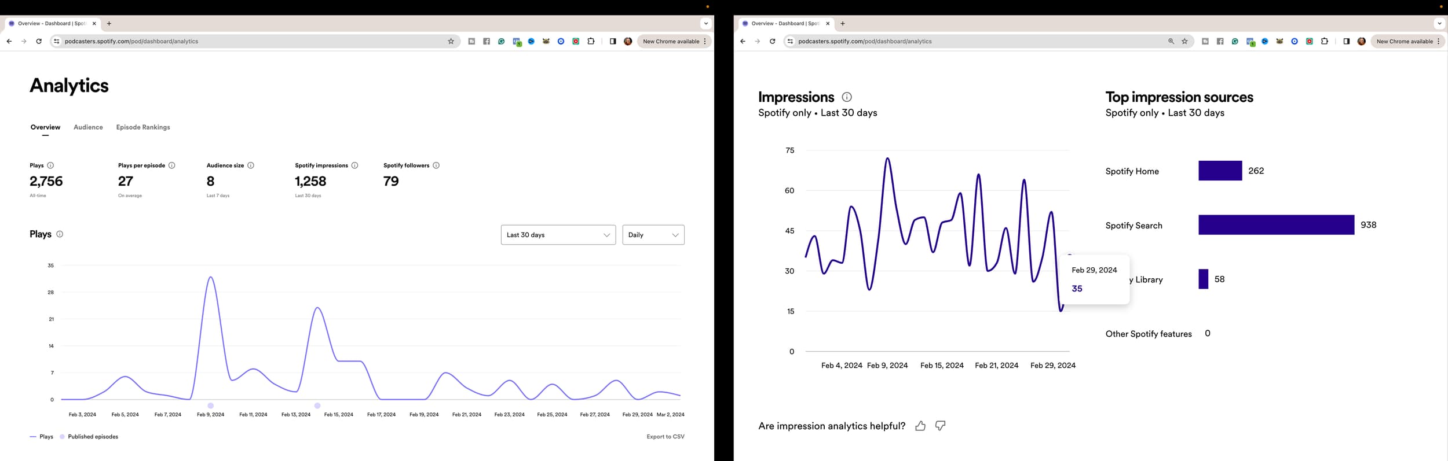
Task: Close the Overview - Dashboard tab in the right window
Action: [828, 24]
